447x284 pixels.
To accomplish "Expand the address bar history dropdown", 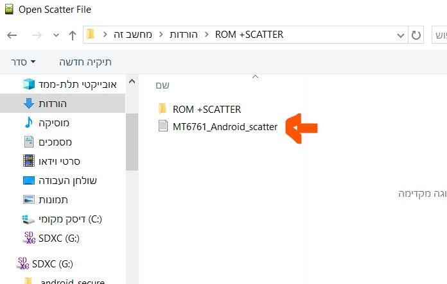I will pyautogui.click(x=401, y=35).
